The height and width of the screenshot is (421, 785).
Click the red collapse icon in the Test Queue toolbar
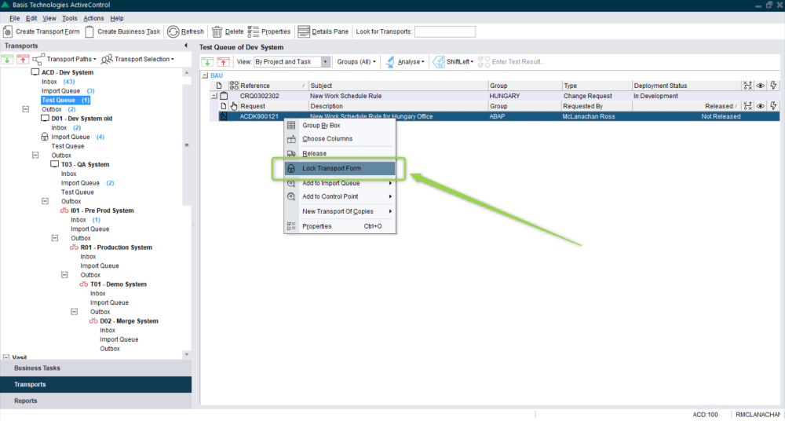(x=223, y=61)
